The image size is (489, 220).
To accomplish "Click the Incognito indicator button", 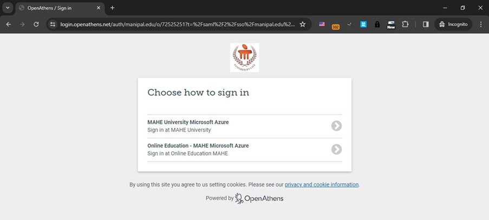I will (453, 24).
